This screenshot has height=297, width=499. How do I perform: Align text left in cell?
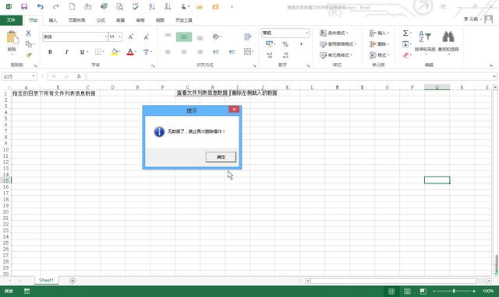(168, 52)
